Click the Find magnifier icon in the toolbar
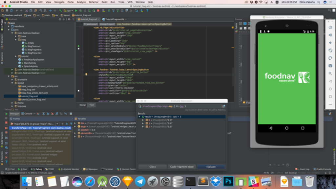The height and width of the screenshot is (189, 336). (41, 10)
